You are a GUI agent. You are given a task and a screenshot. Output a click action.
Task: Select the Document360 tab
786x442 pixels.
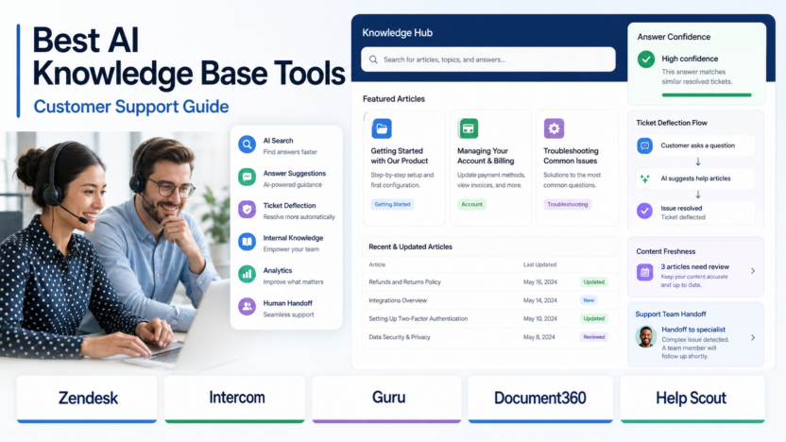click(x=540, y=399)
